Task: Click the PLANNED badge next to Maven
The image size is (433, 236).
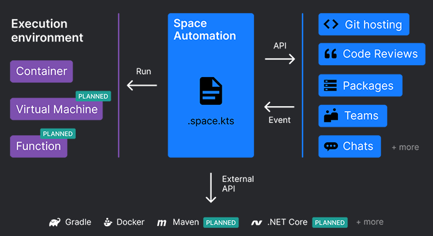Action: click(221, 222)
